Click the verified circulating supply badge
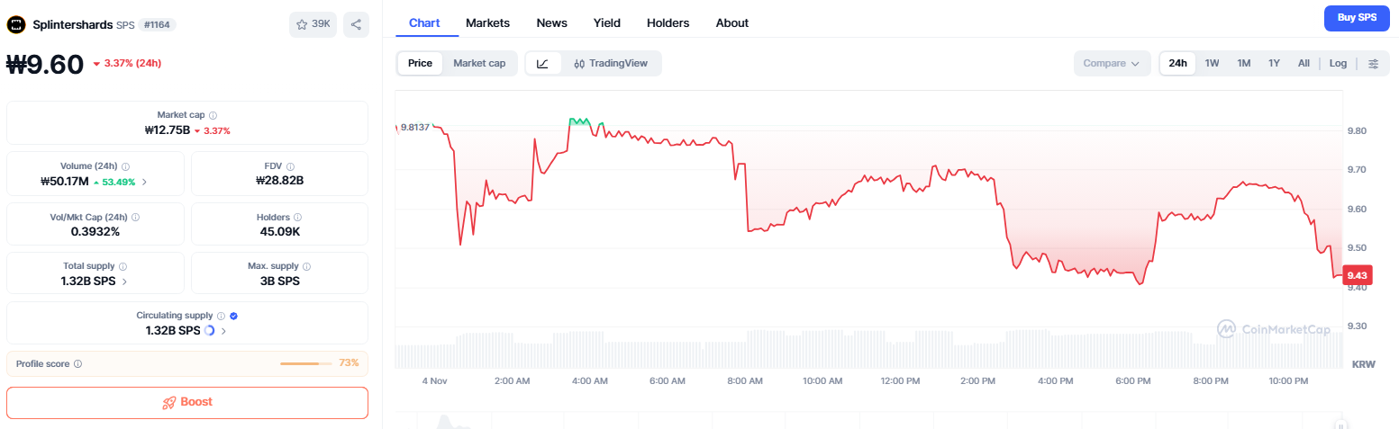The image size is (1399, 429). pyautogui.click(x=233, y=316)
